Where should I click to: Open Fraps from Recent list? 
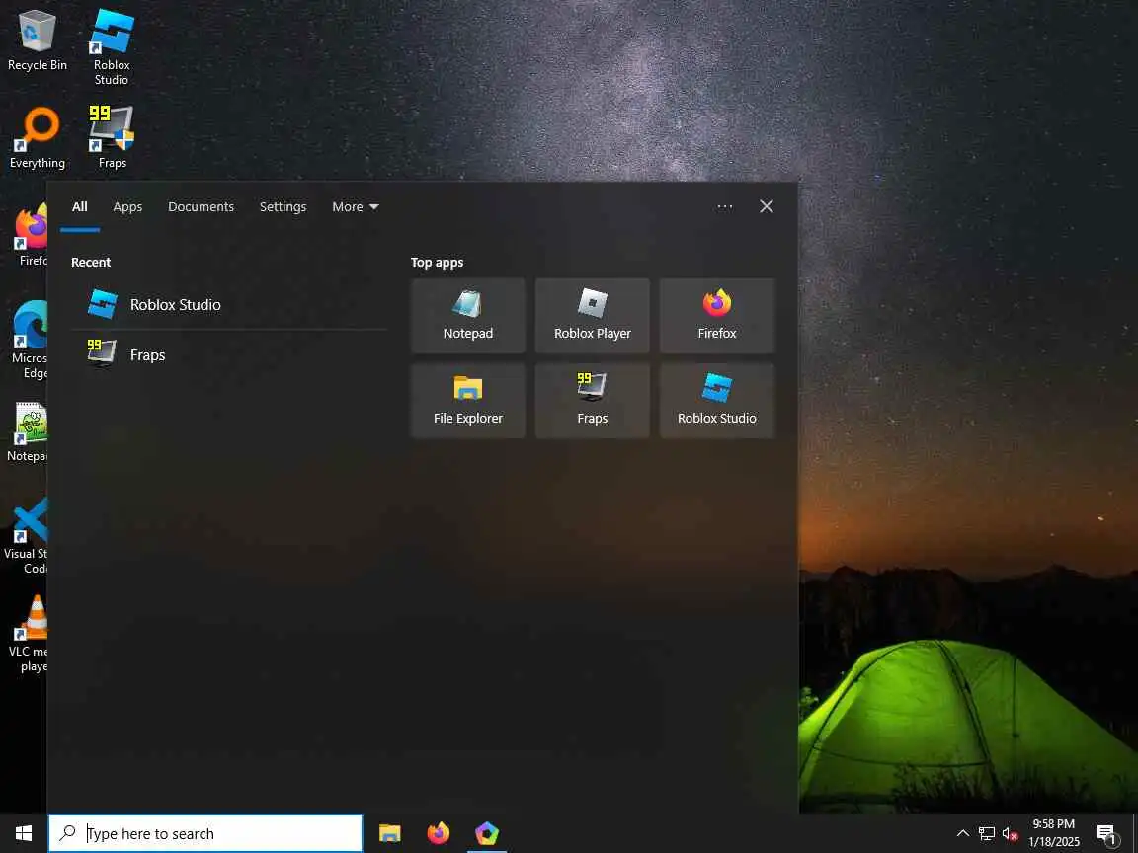229,354
